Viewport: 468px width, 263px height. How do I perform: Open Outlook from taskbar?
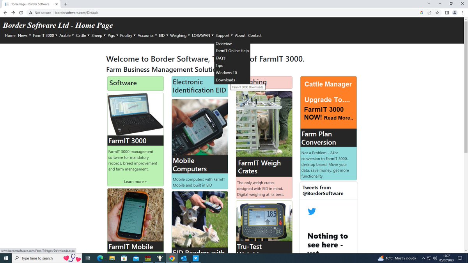[x=184, y=258]
